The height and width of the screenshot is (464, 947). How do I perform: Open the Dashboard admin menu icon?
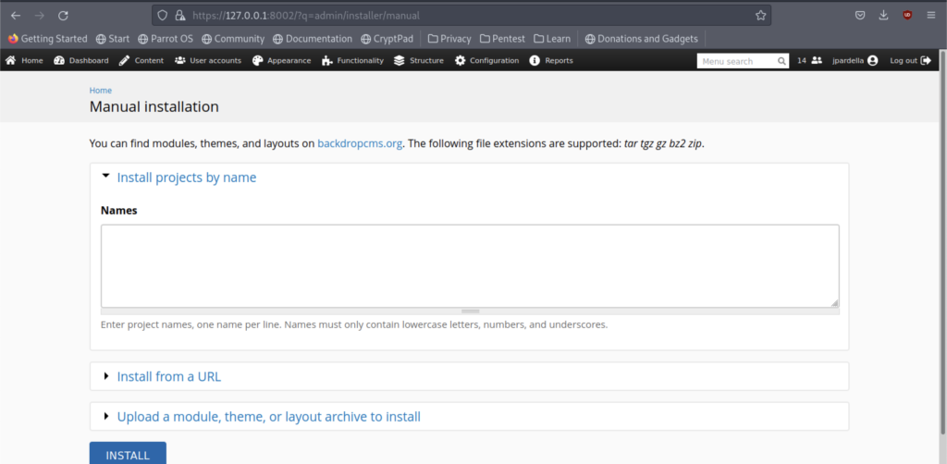pos(59,61)
